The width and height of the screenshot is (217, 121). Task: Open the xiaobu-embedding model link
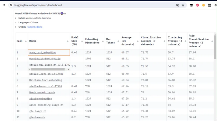tap(40, 99)
